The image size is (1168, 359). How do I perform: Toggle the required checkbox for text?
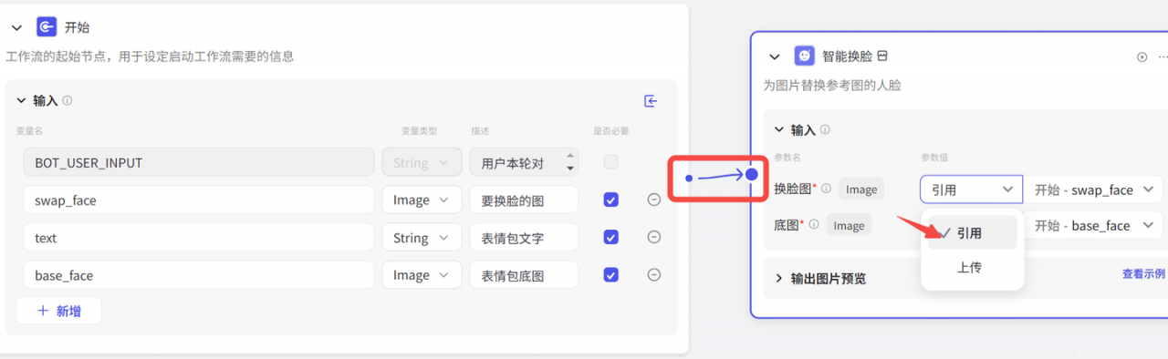[611, 237]
